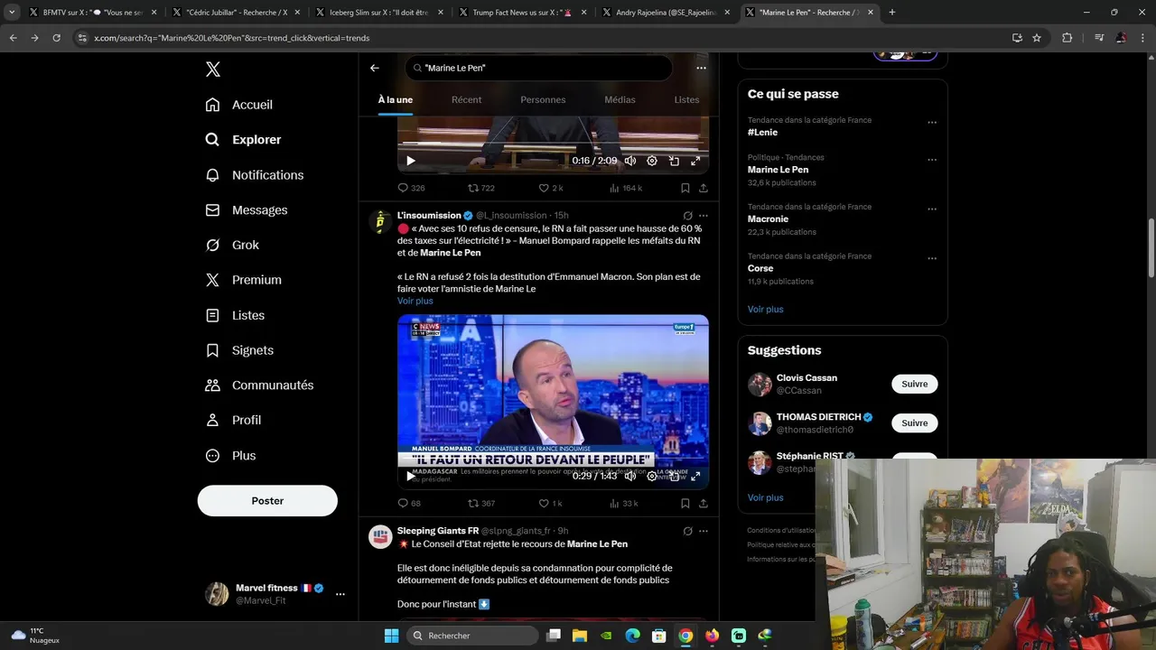Switch to the Personnes tab
The height and width of the screenshot is (650, 1156).
tap(543, 100)
